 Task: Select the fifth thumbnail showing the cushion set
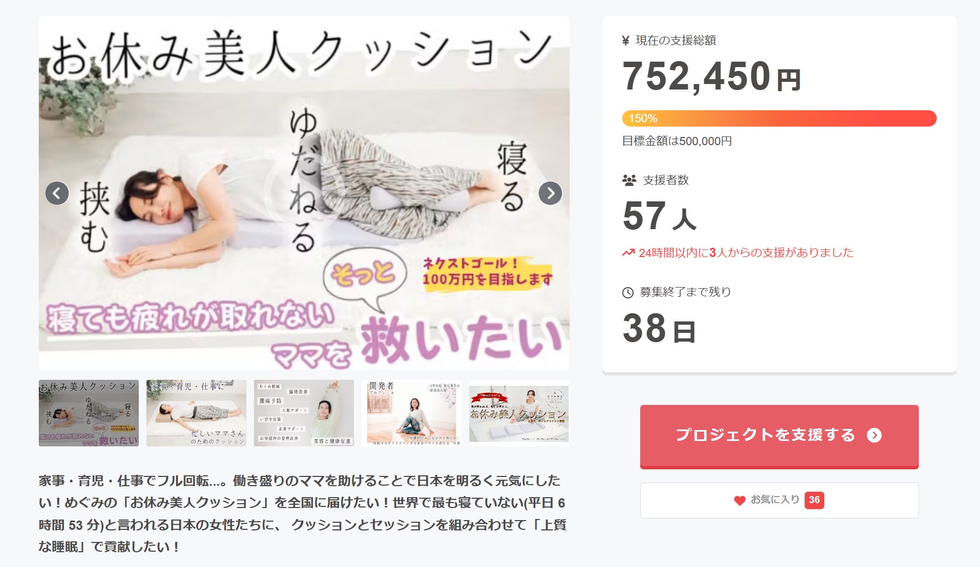(x=519, y=413)
